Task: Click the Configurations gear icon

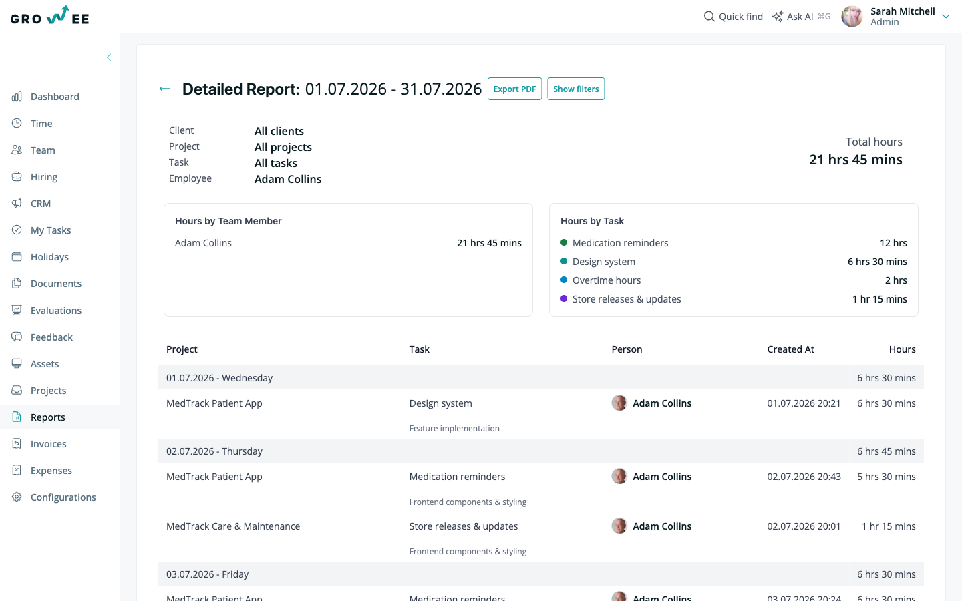Action: pyautogui.click(x=17, y=497)
